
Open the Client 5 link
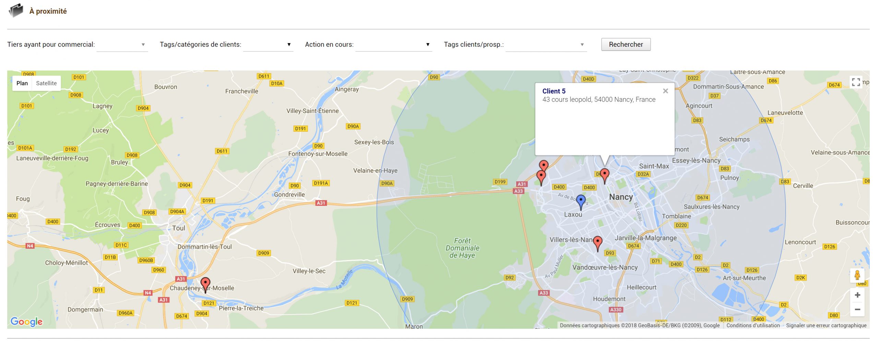coord(554,91)
